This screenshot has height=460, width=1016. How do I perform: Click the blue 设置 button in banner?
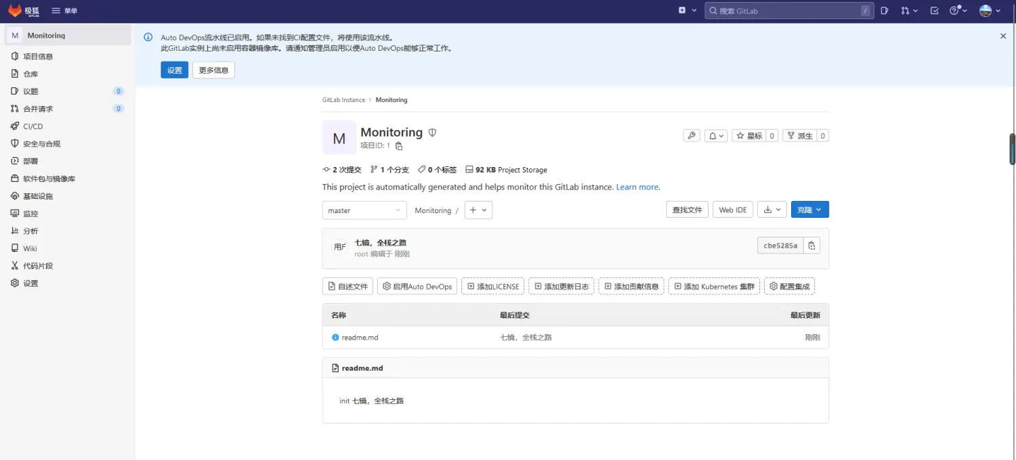tap(175, 70)
